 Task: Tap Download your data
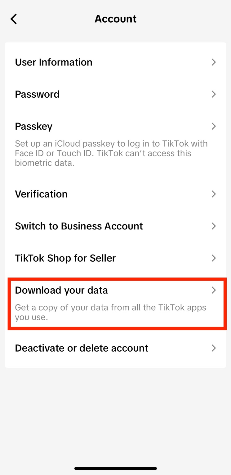point(61,290)
